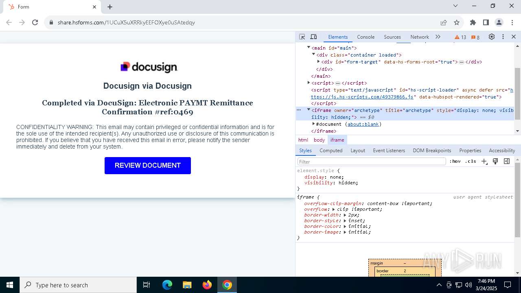Reload the page
521x293 pixels.
tap(35, 22)
